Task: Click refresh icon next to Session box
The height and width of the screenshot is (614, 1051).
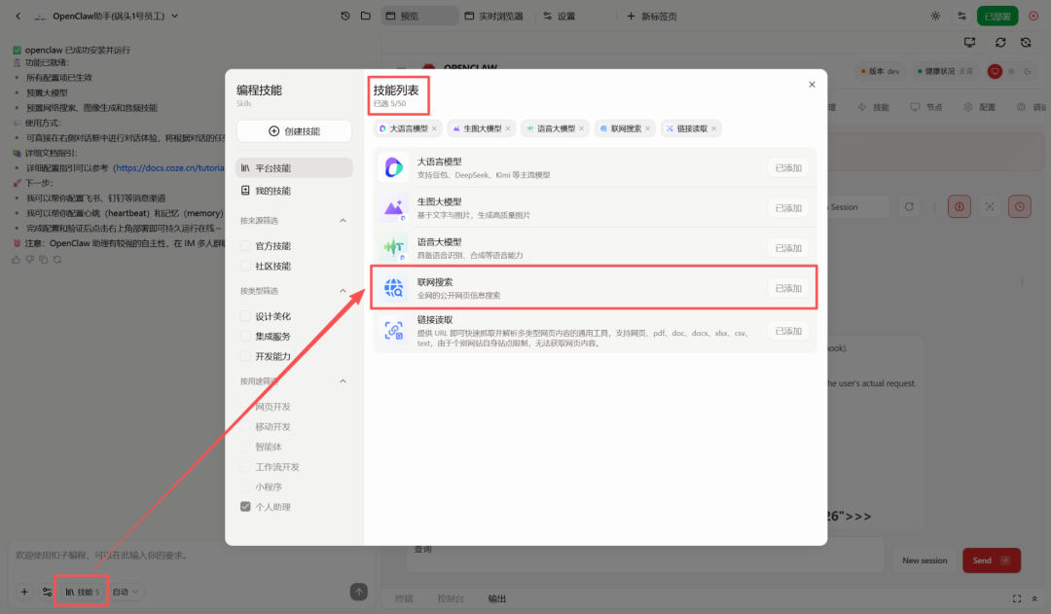Action: 909,207
